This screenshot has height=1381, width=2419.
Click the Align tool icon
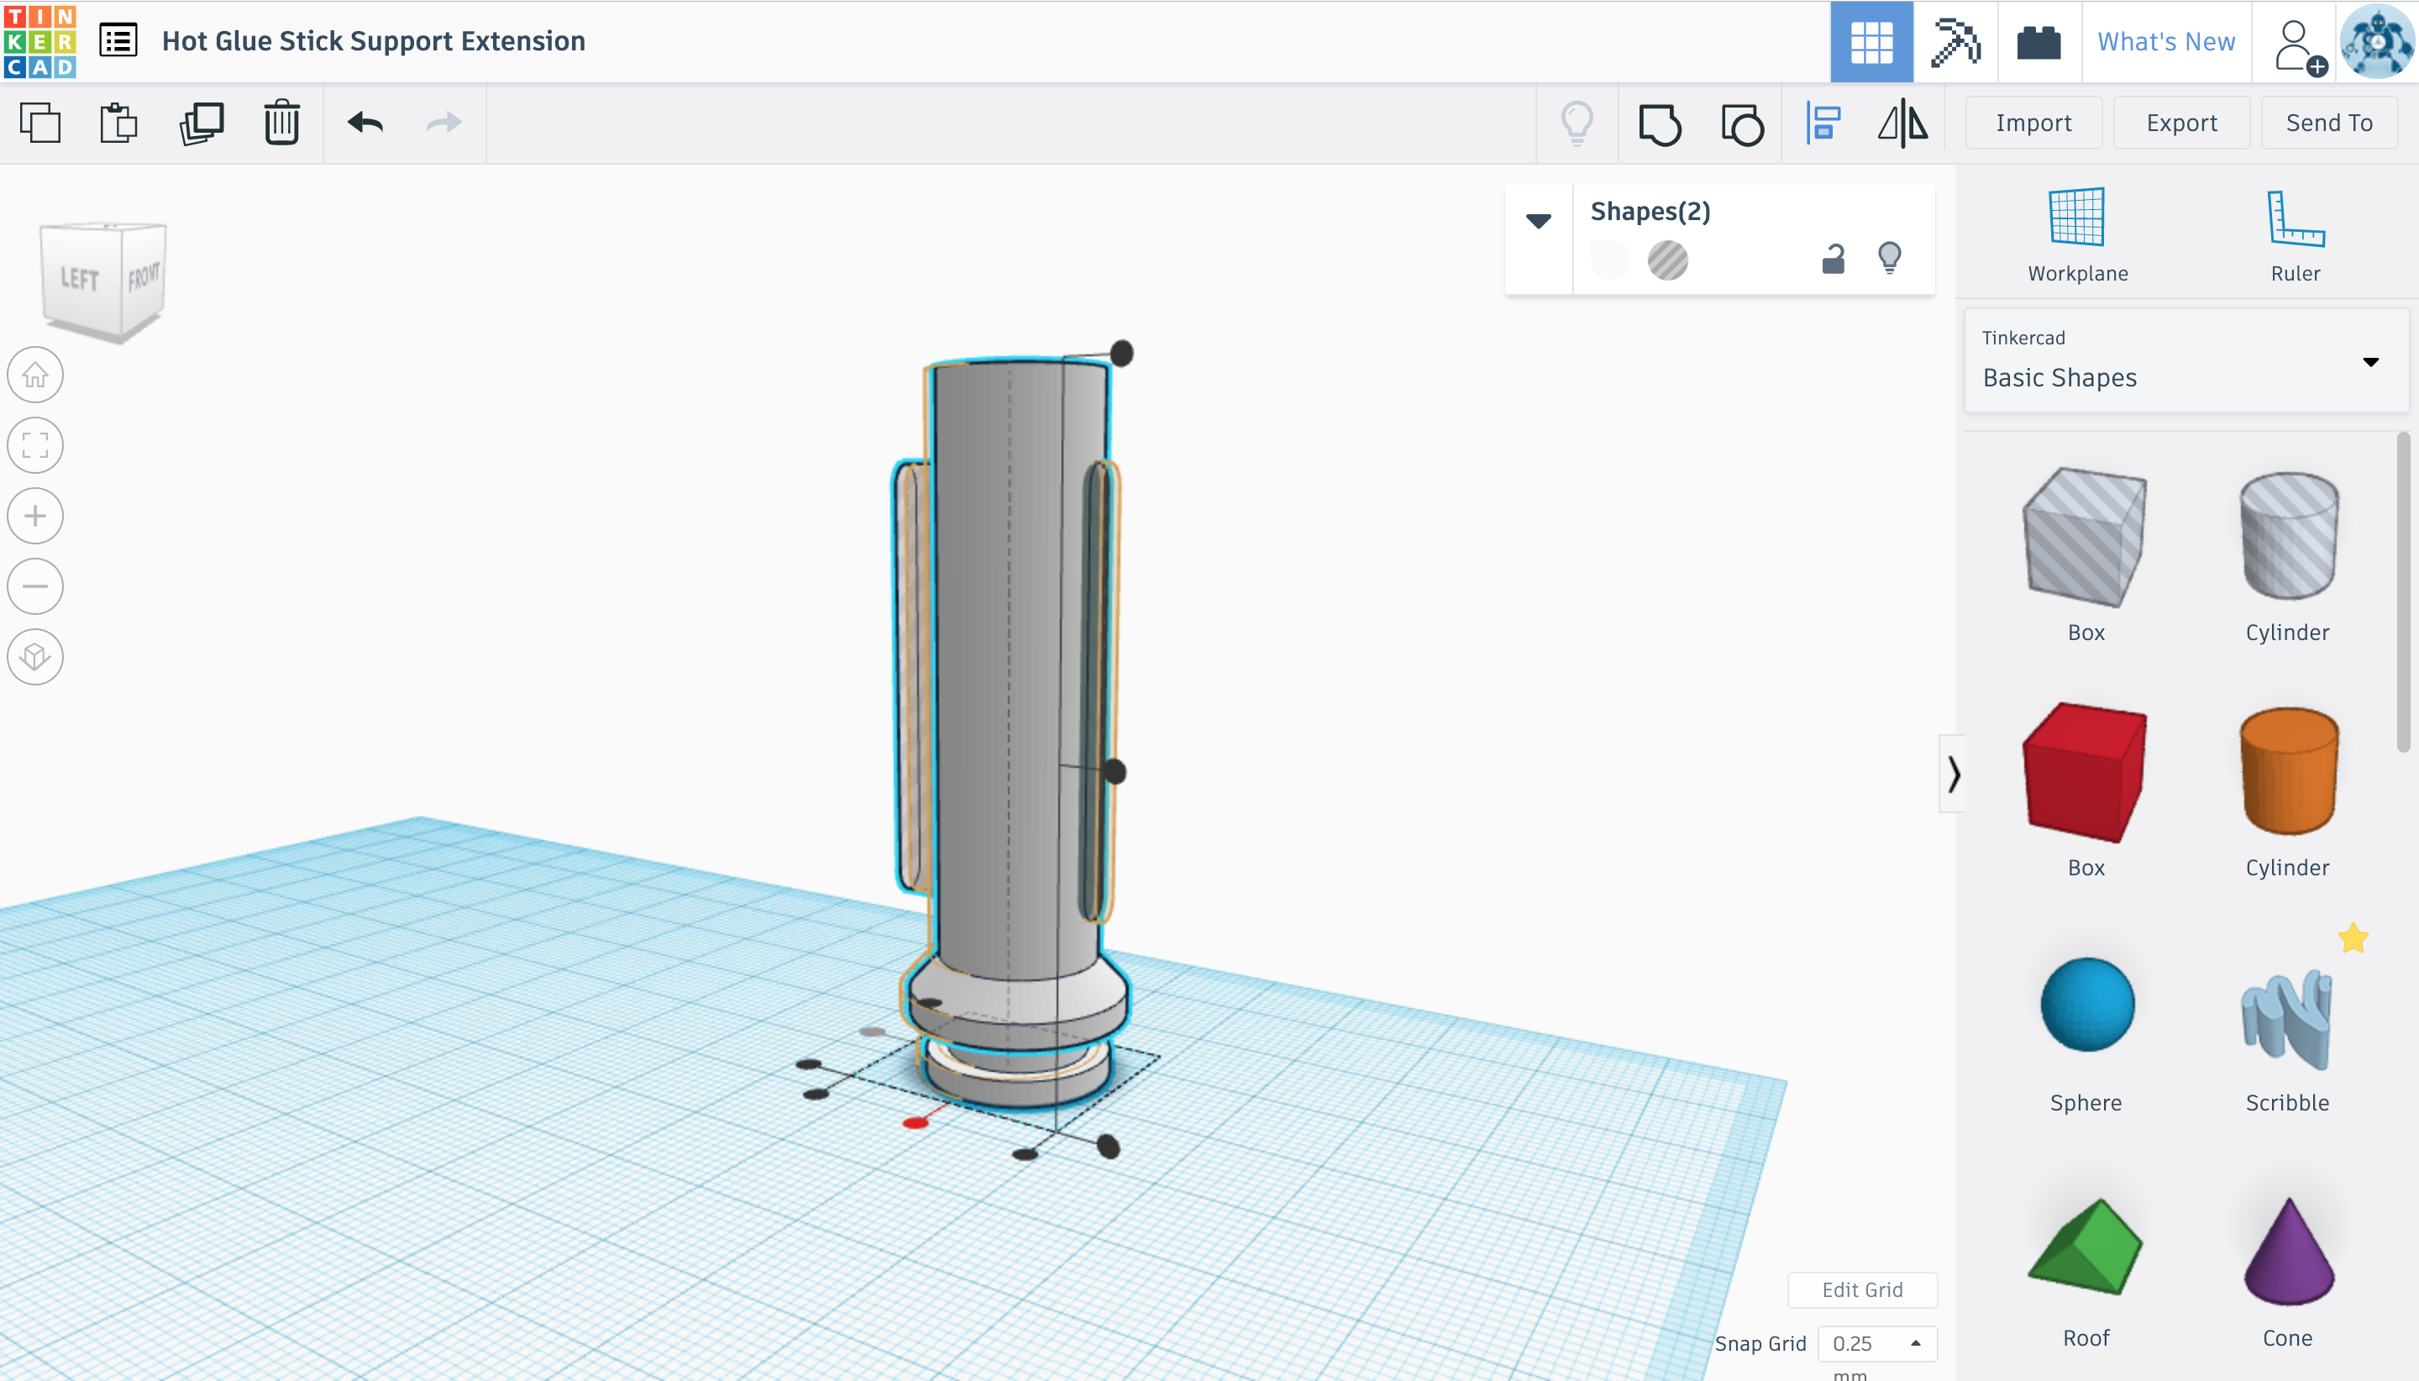(1823, 124)
